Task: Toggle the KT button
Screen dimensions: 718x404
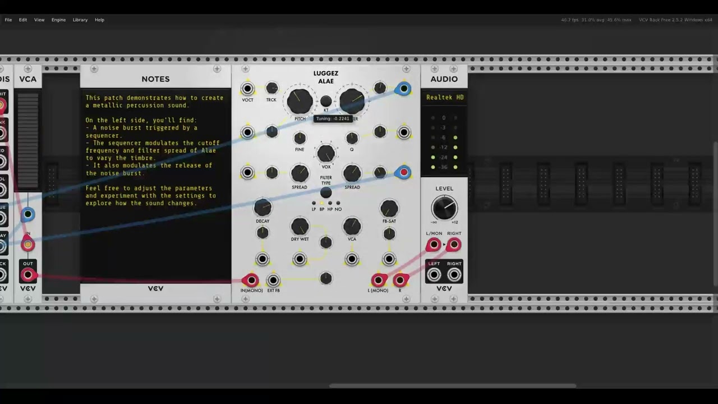Action: [x=326, y=101]
